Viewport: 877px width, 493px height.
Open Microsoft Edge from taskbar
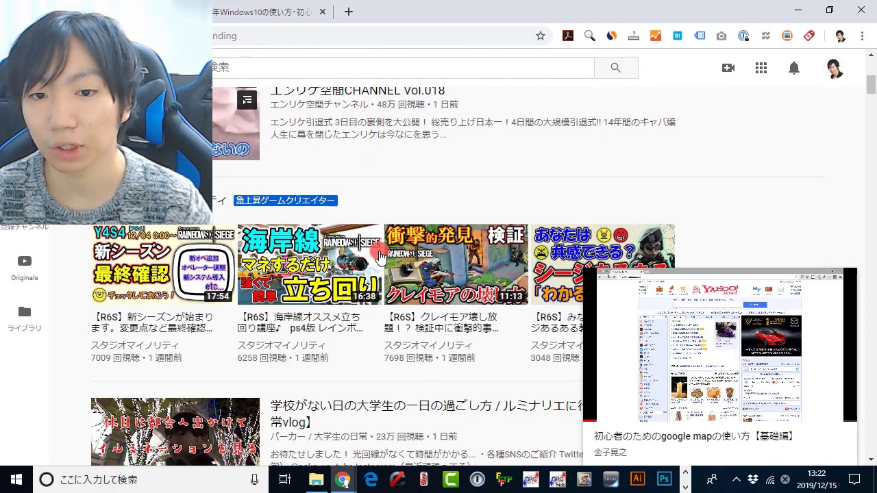(370, 479)
